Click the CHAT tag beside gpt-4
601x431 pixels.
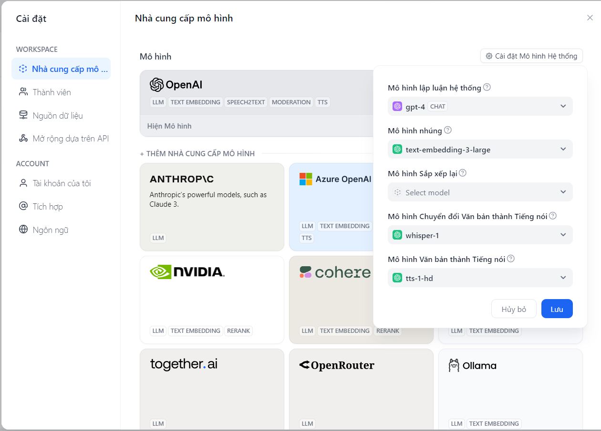pyautogui.click(x=438, y=106)
